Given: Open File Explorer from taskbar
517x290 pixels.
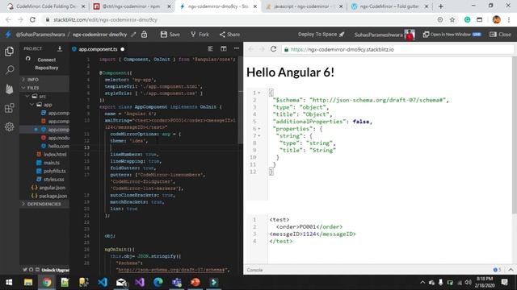Looking at the screenshot, I should click(28, 282).
